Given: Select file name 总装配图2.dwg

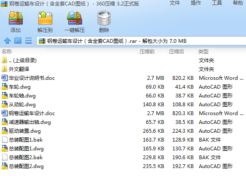Looking at the screenshot, I should point(26,166).
